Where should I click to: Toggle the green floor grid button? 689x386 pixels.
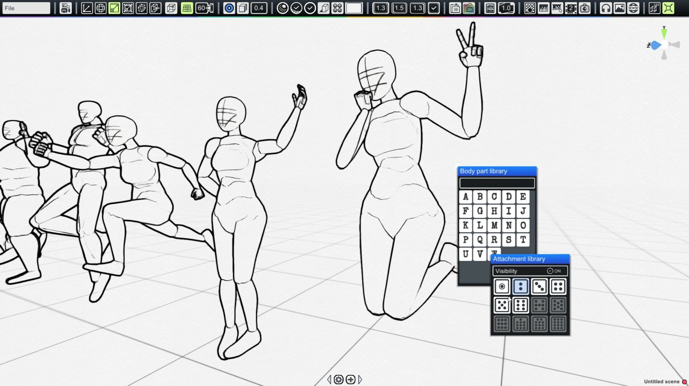187,8
